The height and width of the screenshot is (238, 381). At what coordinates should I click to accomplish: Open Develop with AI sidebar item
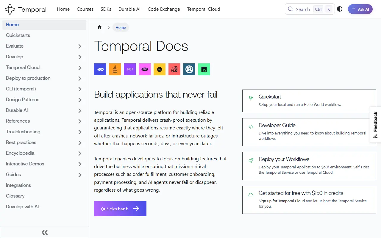pos(44,206)
